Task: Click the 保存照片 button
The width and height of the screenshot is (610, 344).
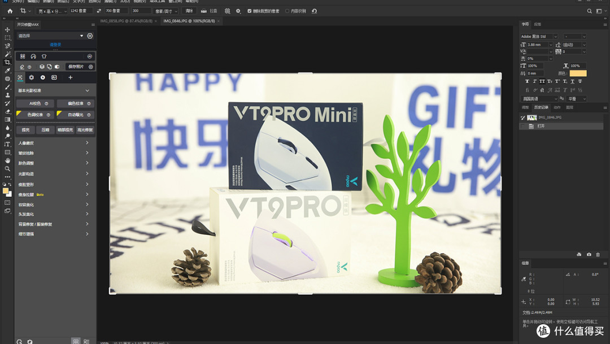Action: (76, 67)
